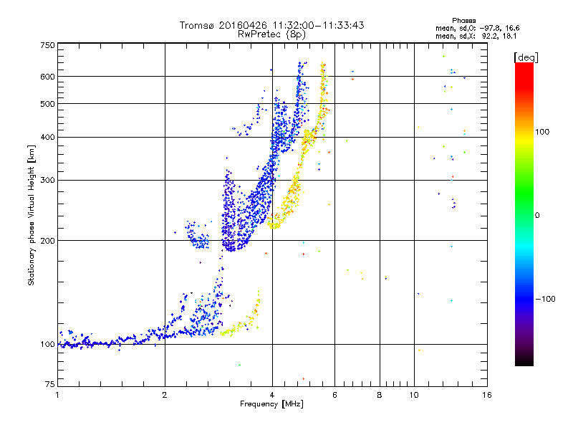Click the x-axis tick label '4'
Screen dimensions: 573x430
click(x=272, y=395)
